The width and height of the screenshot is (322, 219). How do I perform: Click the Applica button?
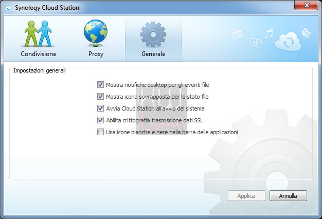246,196
